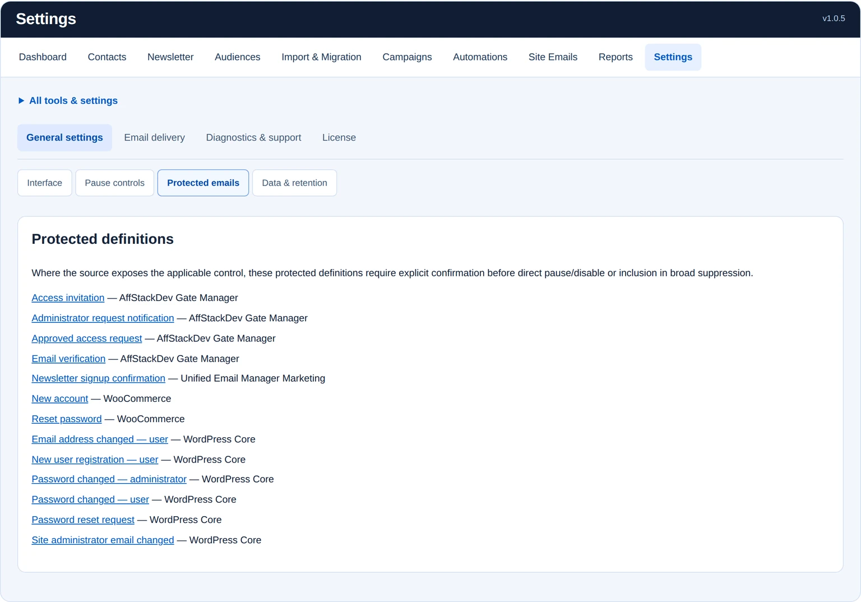The width and height of the screenshot is (861, 602).
Task: Open the Access invitation link
Action: pyautogui.click(x=68, y=298)
